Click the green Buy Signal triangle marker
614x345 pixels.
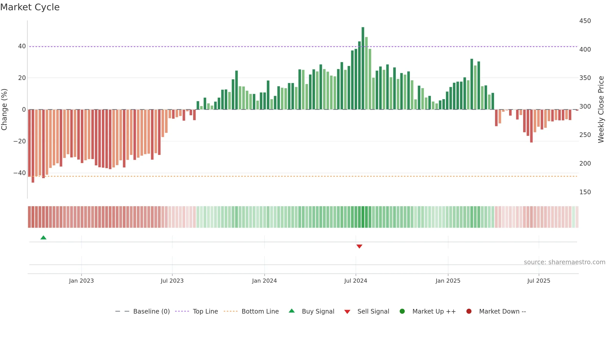click(43, 238)
